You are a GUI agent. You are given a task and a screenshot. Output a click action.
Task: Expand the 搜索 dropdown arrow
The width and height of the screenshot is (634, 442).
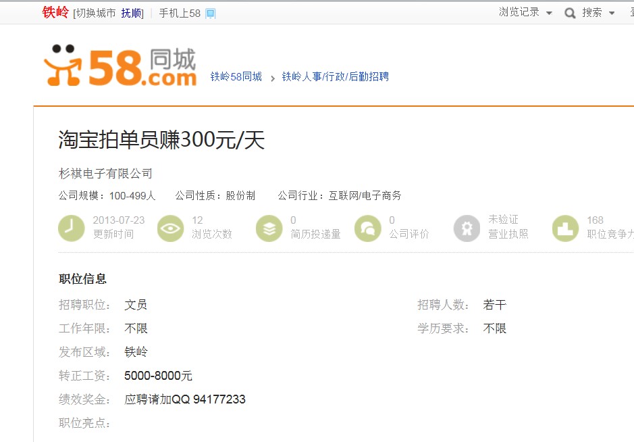click(612, 14)
